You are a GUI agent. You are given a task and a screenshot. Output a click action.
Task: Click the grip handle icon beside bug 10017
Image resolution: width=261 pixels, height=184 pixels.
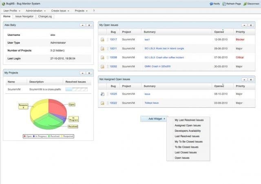pos(108,40)
